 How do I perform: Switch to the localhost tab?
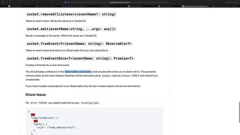(x=105, y=6)
